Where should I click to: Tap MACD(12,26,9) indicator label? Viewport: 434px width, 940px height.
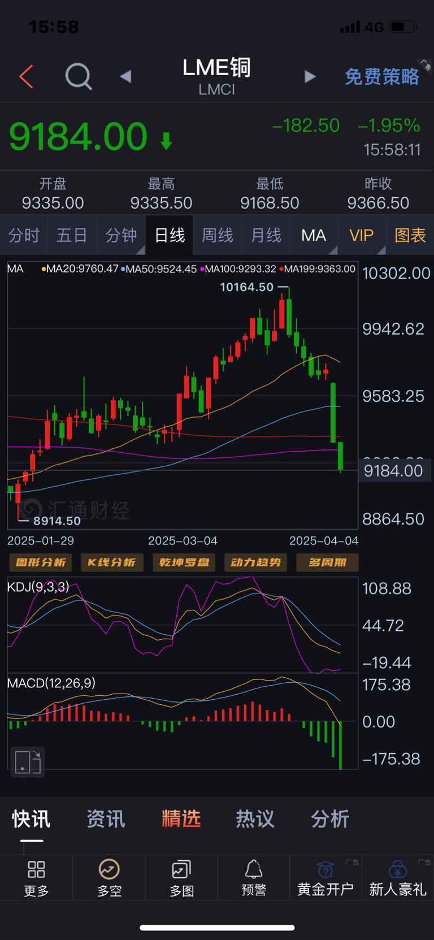51,683
